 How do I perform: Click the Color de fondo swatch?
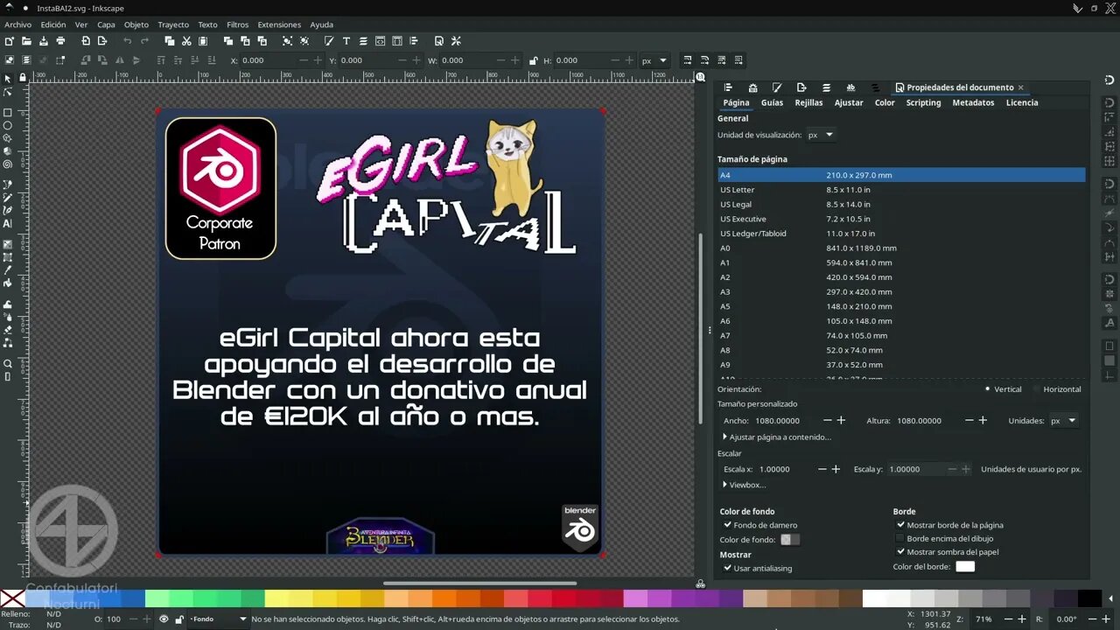pyautogui.click(x=790, y=540)
